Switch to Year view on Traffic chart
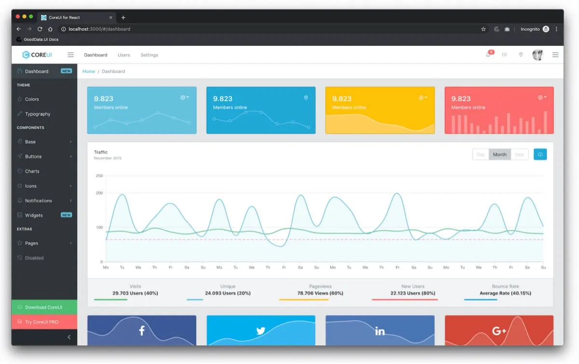 (x=520, y=154)
